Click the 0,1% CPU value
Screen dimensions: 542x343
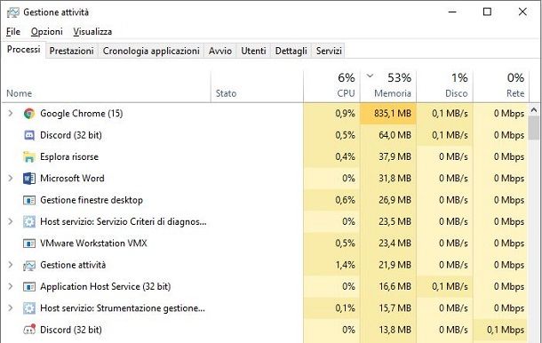[345, 308]
